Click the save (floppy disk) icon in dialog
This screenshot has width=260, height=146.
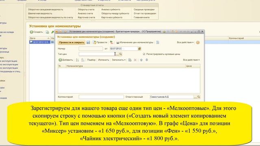click(x=88, y=42)
